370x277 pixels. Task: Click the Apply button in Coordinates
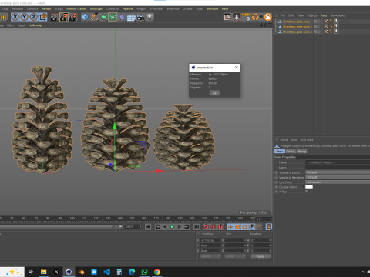click(261, 256)
